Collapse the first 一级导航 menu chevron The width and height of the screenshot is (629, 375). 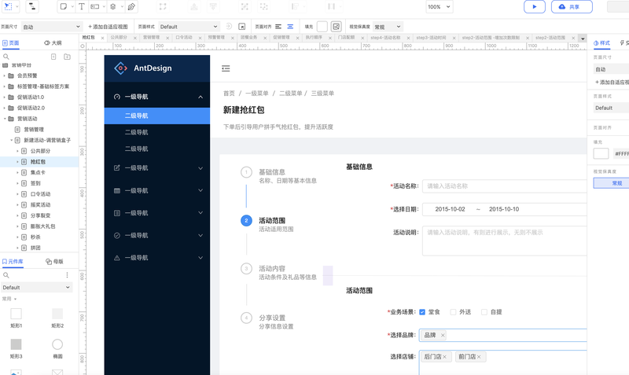point(200,97)
